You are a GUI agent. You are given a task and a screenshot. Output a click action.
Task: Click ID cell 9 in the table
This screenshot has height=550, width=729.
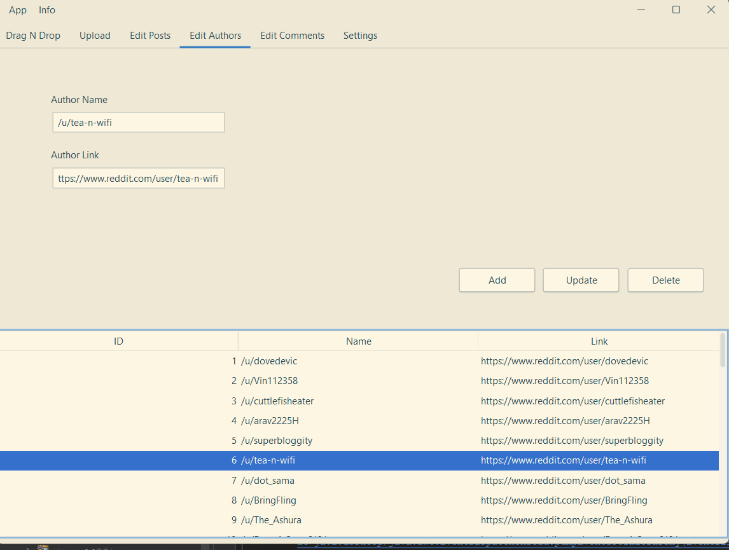coord(119,520)
